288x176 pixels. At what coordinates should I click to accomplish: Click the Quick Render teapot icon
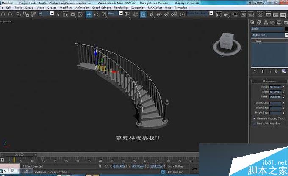pyautogui.click(x=283, y=14)
